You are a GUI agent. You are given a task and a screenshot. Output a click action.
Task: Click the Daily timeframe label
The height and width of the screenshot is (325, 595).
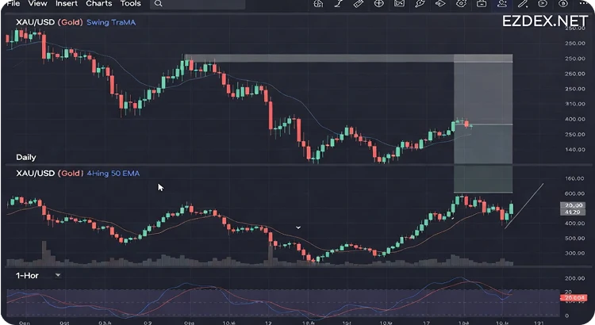pos(26,157)
